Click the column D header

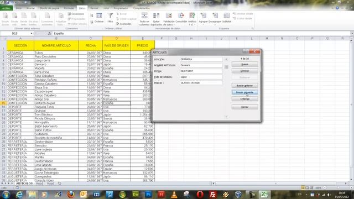click(x=117, y=38)
